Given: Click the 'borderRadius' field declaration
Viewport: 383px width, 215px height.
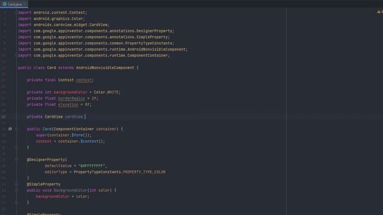Looking at the screenshot, I should click(x=71, y=99).
